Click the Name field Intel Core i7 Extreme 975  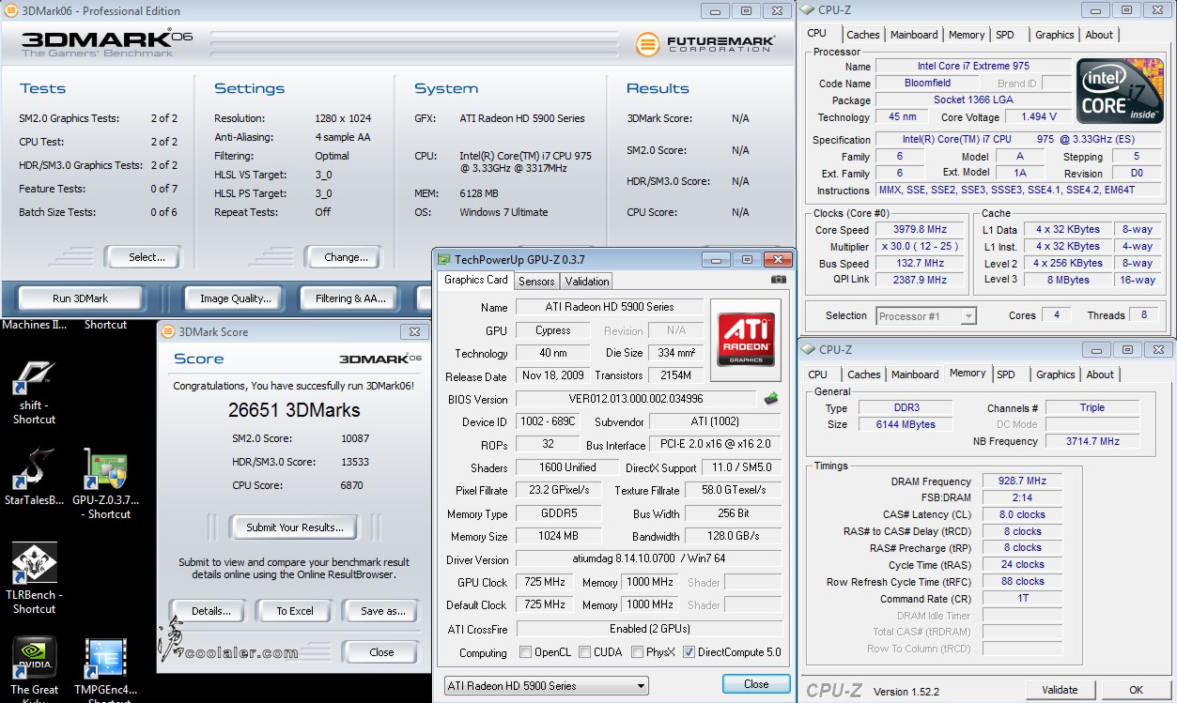tap(973, 67)
